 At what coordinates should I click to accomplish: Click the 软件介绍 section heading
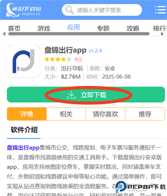(24, 130)
